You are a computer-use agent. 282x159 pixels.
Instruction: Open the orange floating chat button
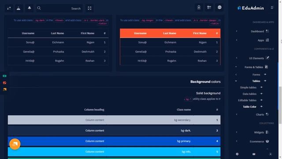[15, 144]
